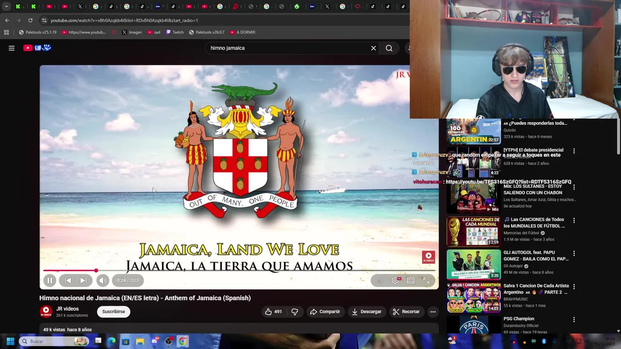Image resolution: width=621 pixels, height=349 pixels.
Task: Open the 'PSG Champion' video title
Action: [x=519, y=319]
